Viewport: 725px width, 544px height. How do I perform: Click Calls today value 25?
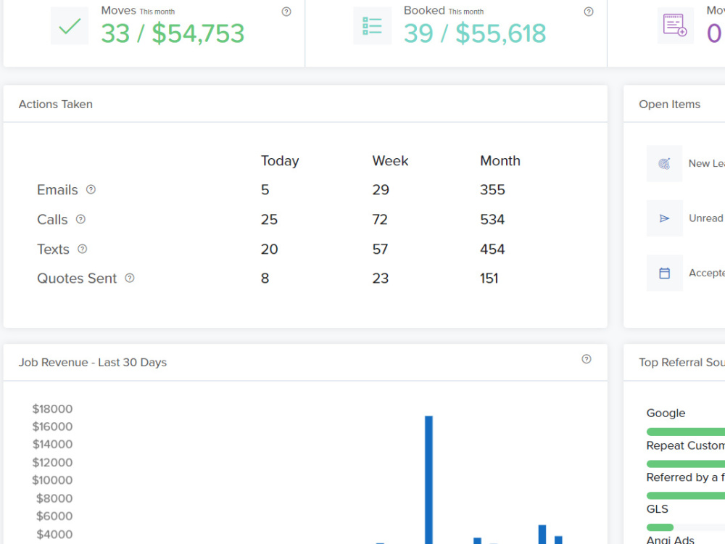coord(269,219)
